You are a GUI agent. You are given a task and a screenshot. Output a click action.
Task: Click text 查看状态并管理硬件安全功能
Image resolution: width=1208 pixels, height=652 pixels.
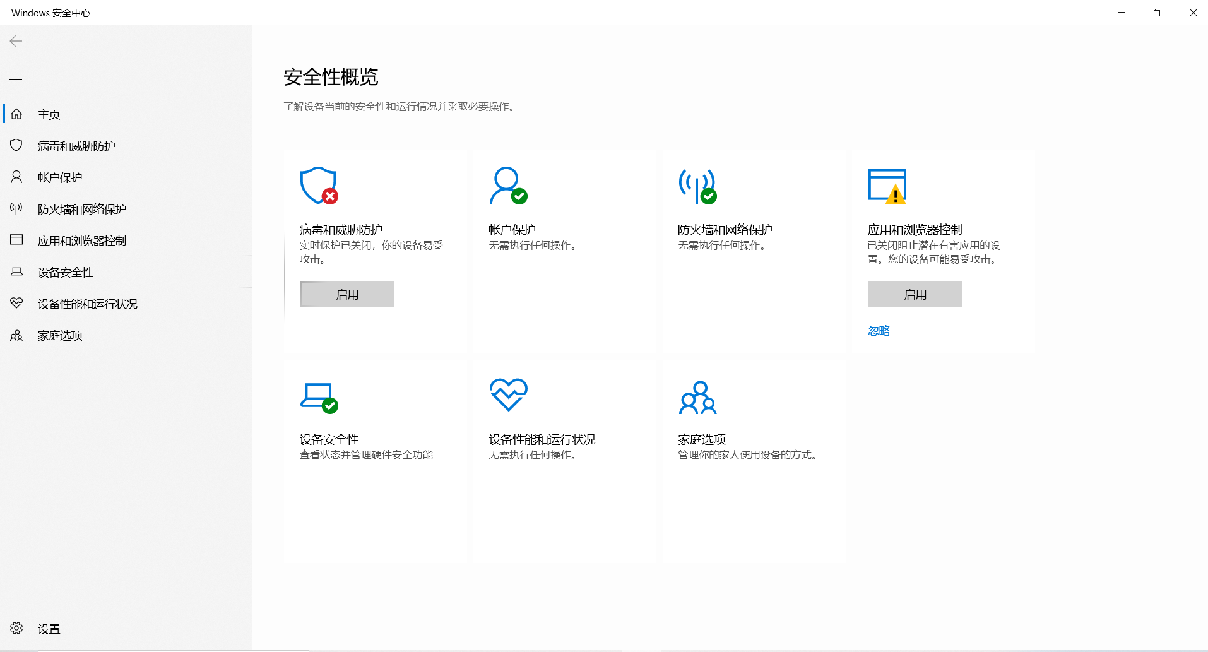click(x=366, y=454)
